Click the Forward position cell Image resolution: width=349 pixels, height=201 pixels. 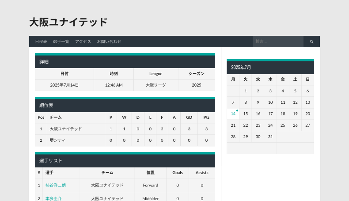(x=151, y=185)
